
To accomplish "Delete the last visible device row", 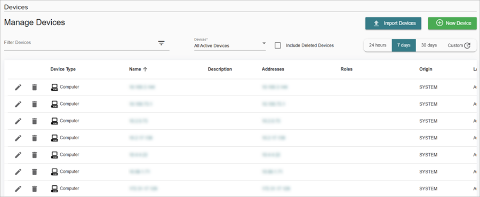I will click(x=34, y=188).
